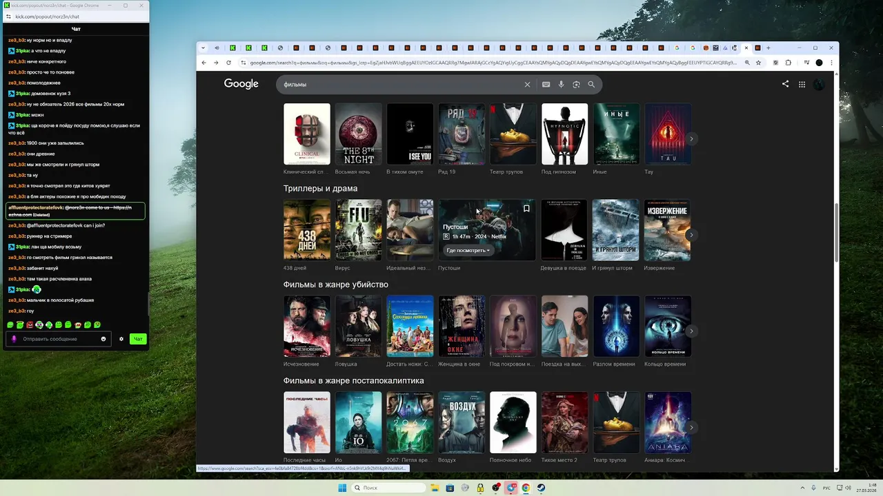Open the Clinical movie poster
This screenshot has width=883, height=496.
point(307,134)
